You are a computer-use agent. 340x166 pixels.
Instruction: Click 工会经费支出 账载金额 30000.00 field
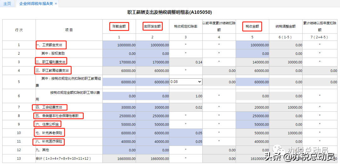pos(119,107)
